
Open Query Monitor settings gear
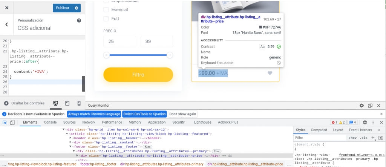pos(361,106)
